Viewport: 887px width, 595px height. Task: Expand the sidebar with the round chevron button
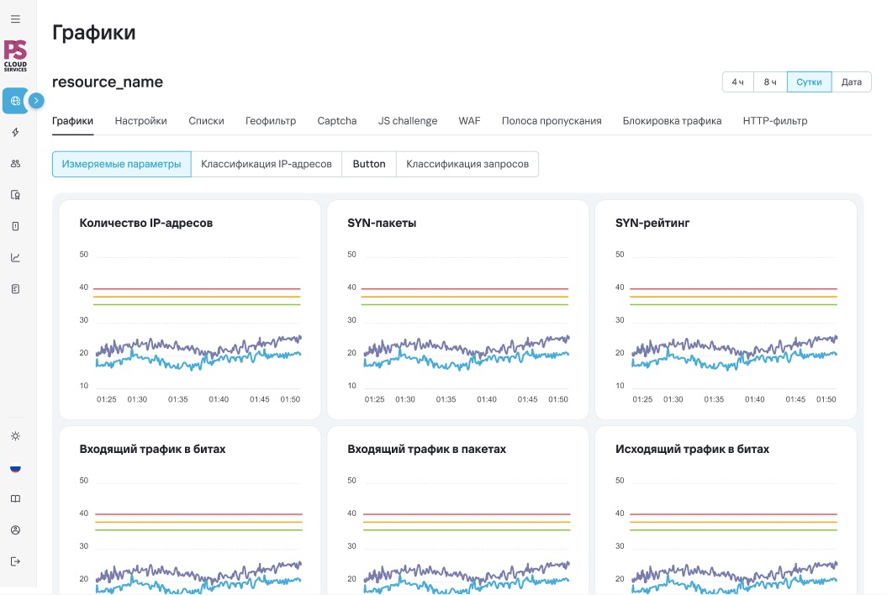(36, 101)
